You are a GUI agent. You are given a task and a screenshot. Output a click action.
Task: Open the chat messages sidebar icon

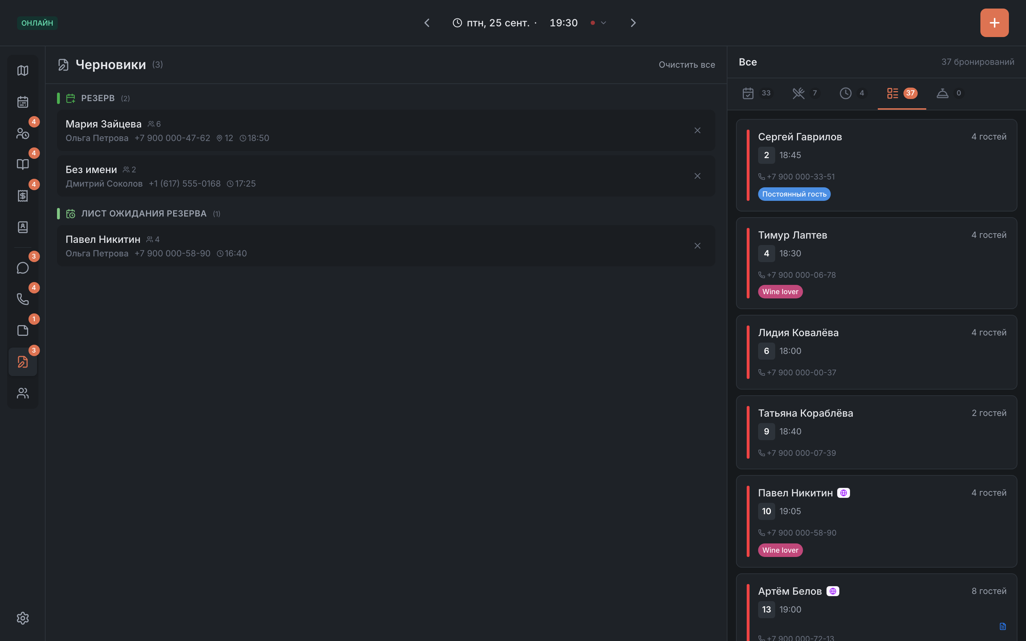coord(23,268)
